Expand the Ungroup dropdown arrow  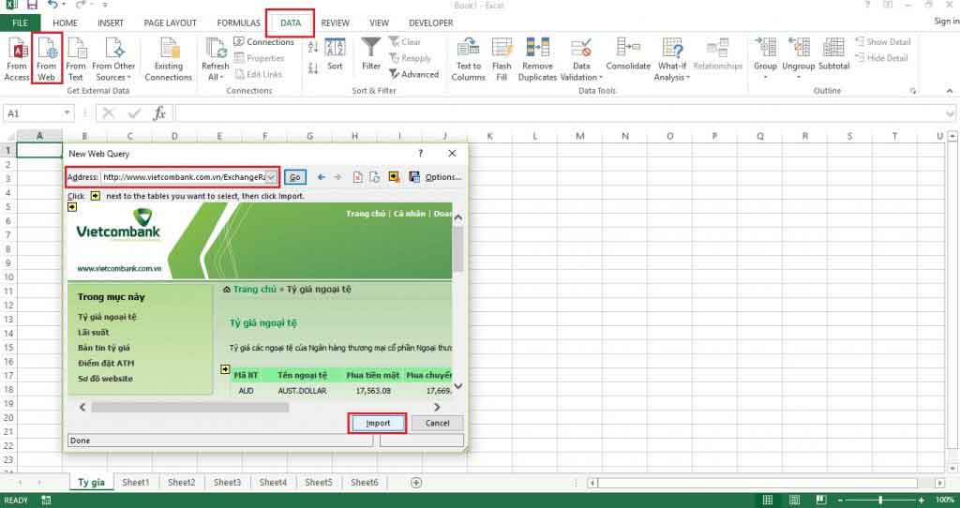click(x=799, y=78)
